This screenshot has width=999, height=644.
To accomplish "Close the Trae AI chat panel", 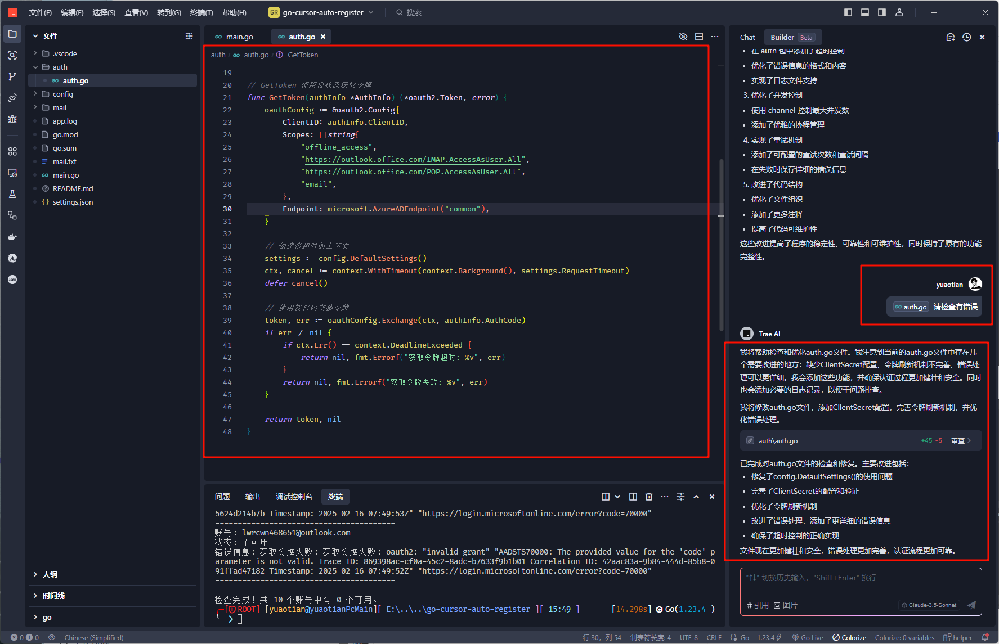I will pyautogui.click(x=982, y=37).
